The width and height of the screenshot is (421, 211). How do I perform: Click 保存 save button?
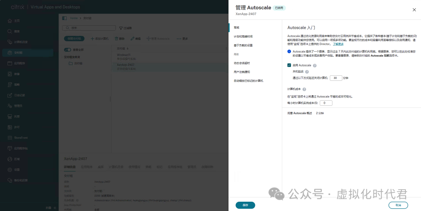coord(246,205)
